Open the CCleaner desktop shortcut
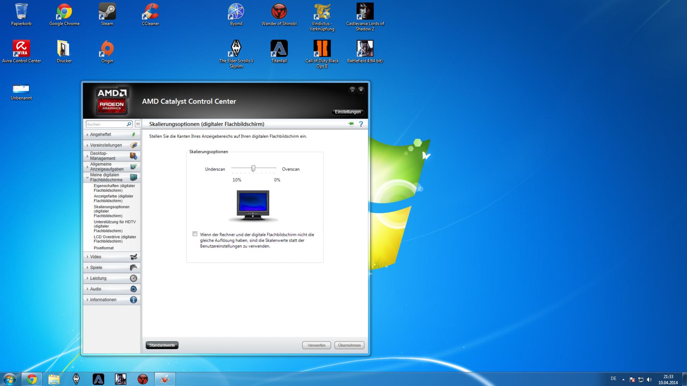687x386 pixels. click(150, 14)
